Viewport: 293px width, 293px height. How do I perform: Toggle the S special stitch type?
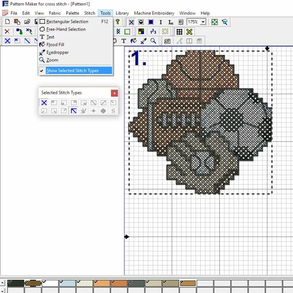click(x=113, y=111)
